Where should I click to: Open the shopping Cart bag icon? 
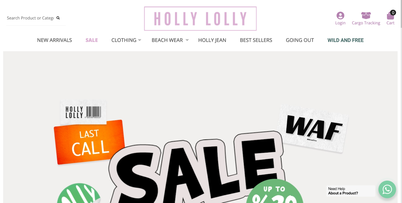390,16
